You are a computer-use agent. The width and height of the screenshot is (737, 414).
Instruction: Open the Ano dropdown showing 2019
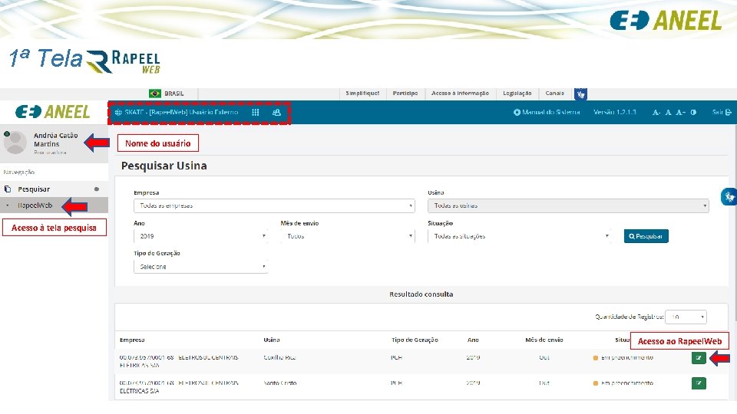[x=200, y=236]
